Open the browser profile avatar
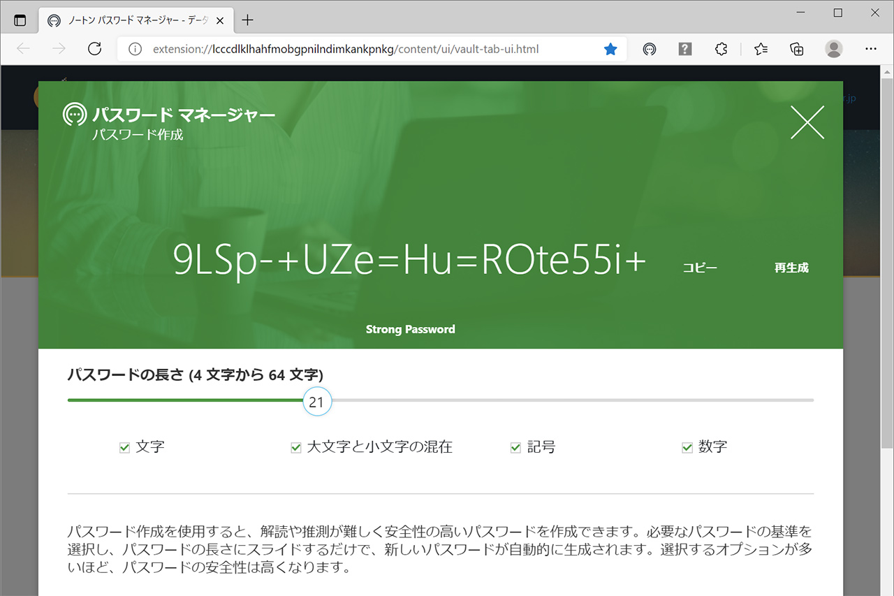Screen dimensions: 894x596 click(834, 49)
